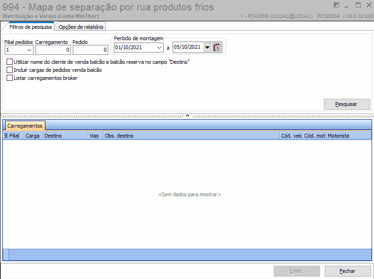The image size is (374, 279).
Task: Open the period calendar shortcut icon
Action: pyautogui.click(x=217, y=47)
